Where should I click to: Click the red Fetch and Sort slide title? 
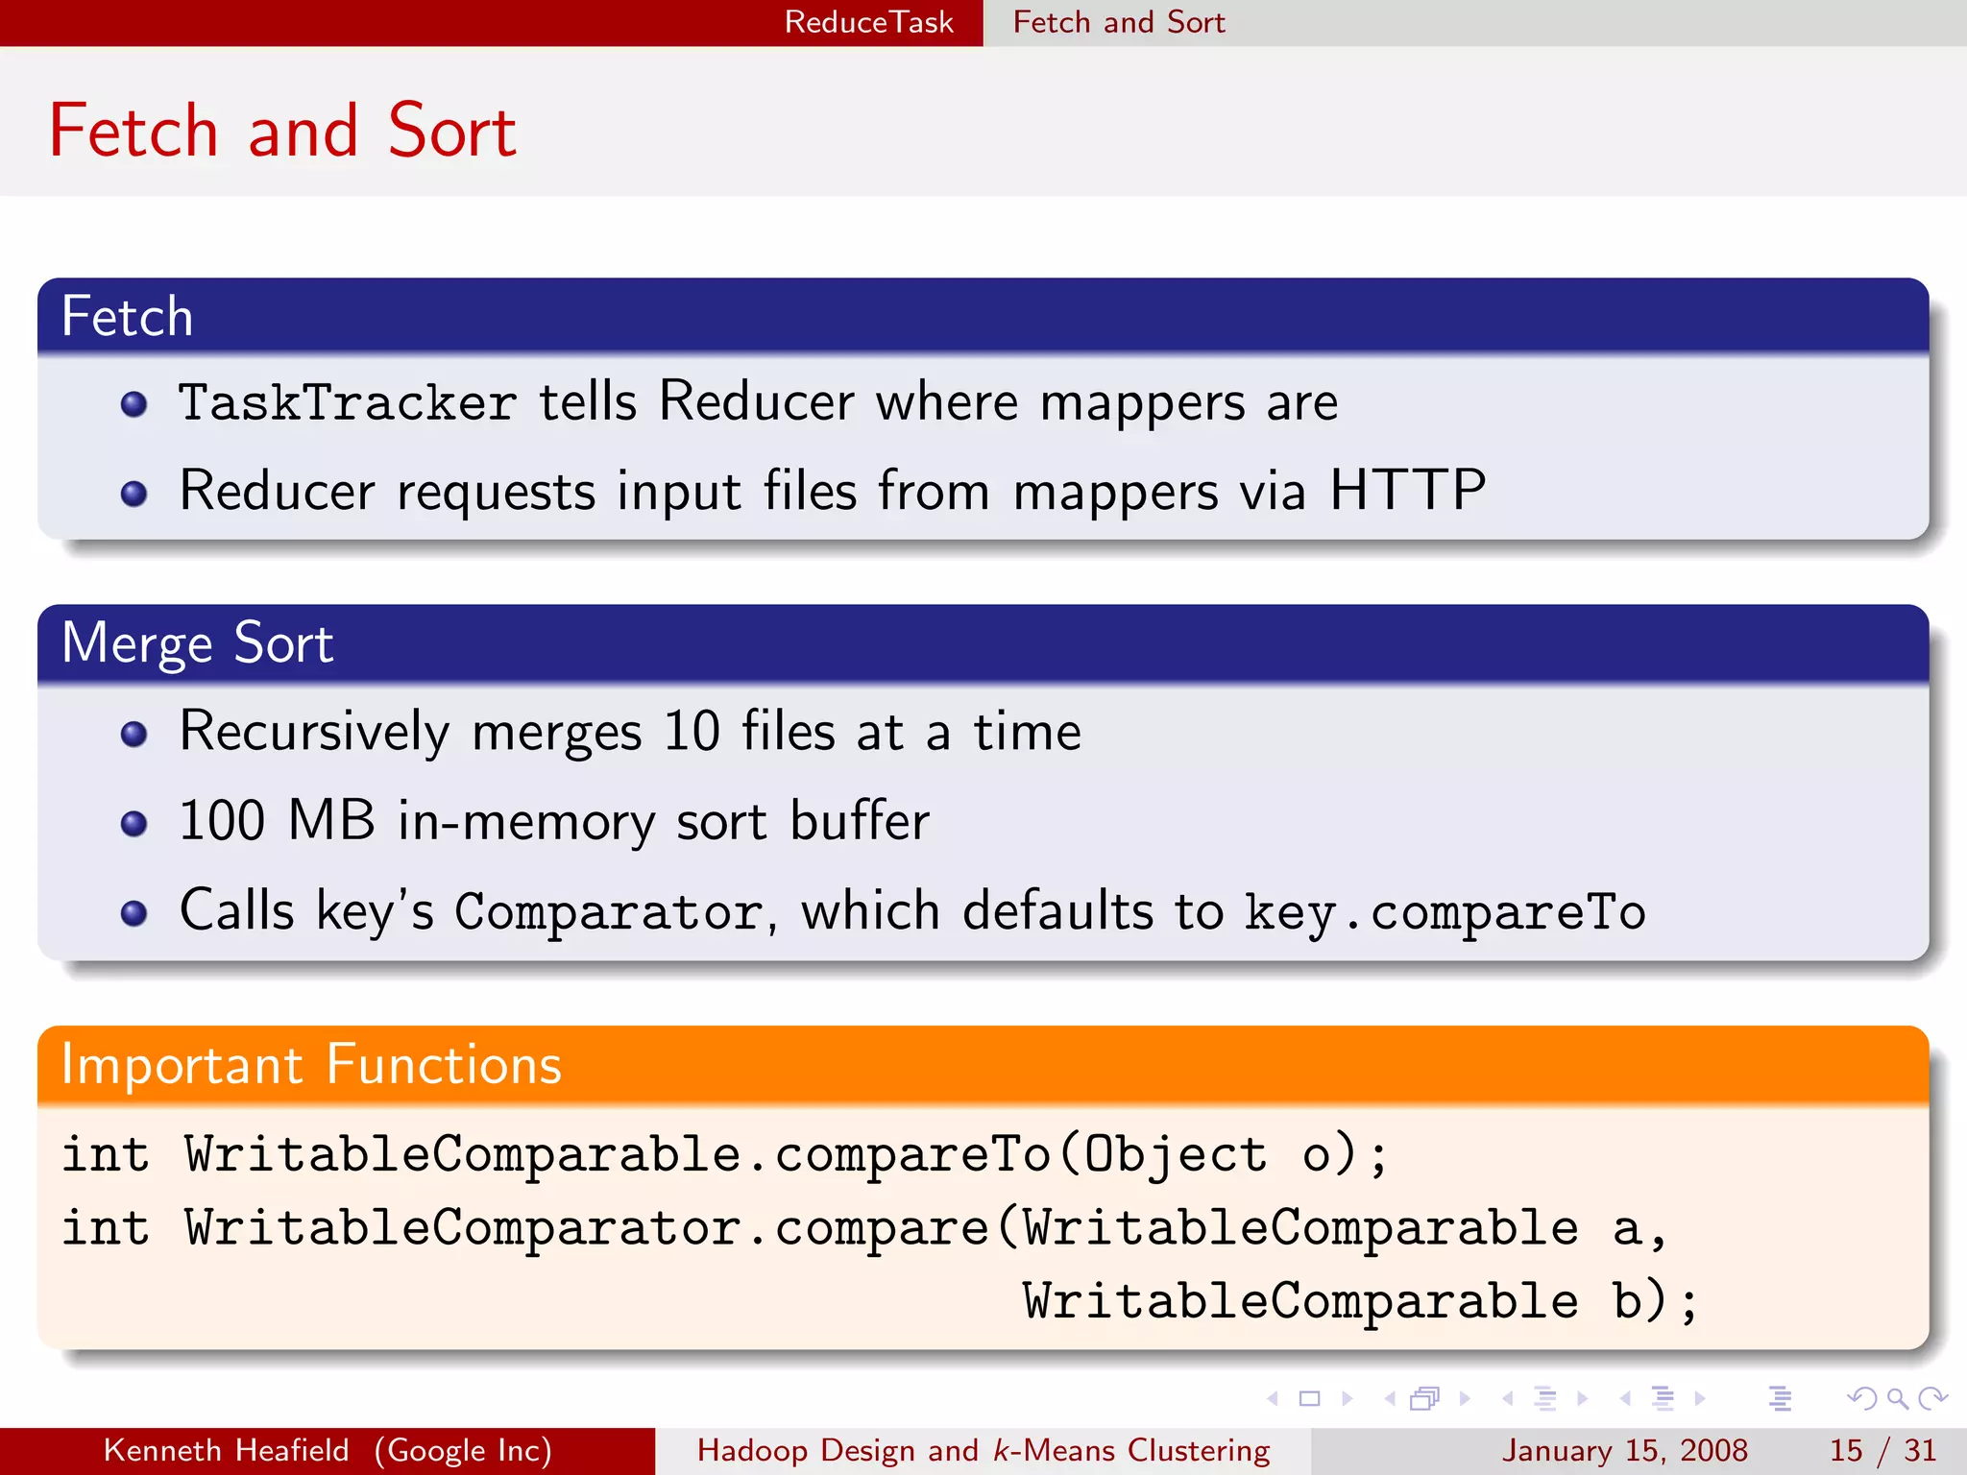[x=282, y=131]
